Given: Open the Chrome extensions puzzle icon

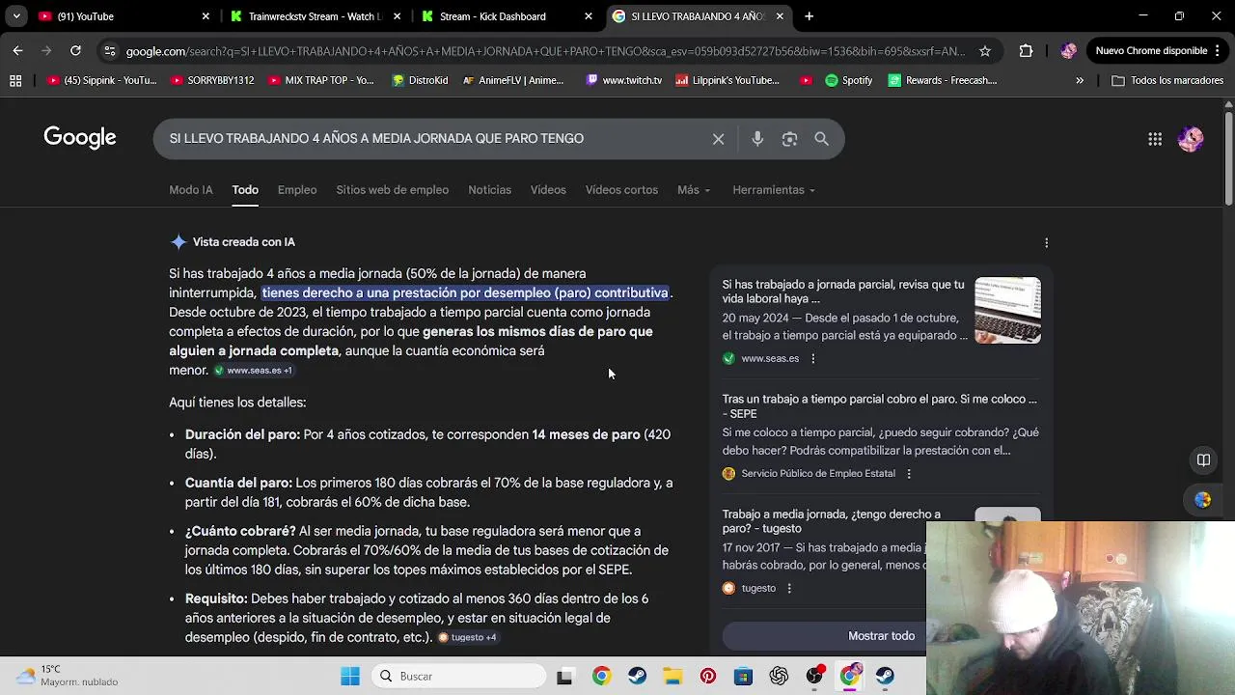Looking at the screenshot, I should (x=1026, y=51).
